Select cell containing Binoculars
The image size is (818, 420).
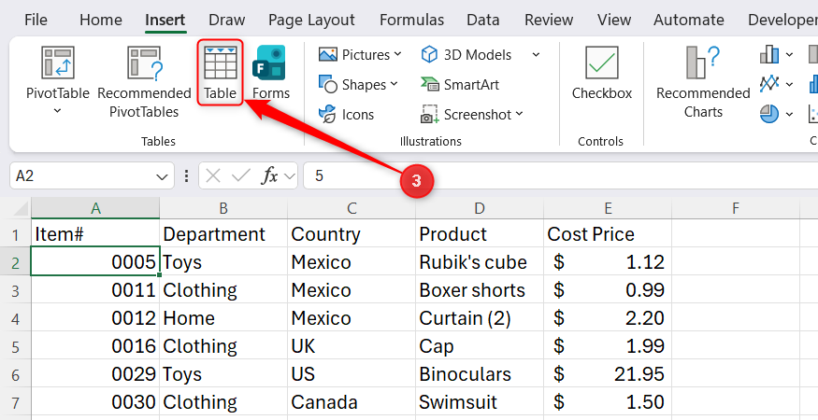click(480, 374)
